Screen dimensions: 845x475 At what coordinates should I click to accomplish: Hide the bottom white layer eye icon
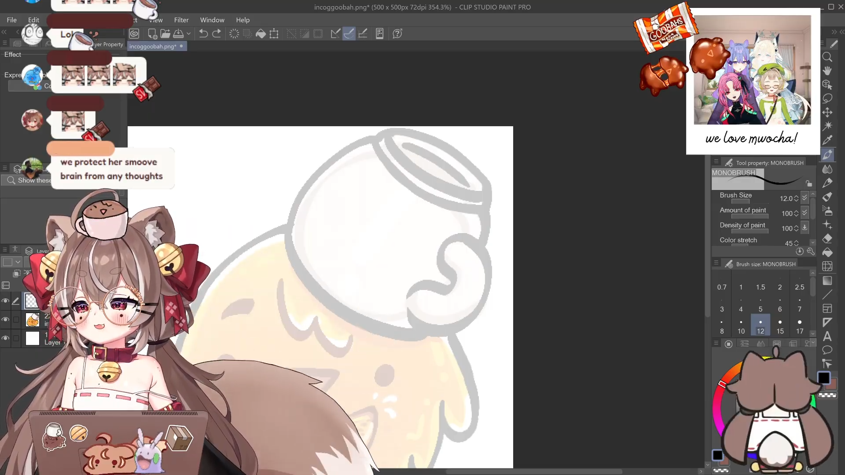5,338
